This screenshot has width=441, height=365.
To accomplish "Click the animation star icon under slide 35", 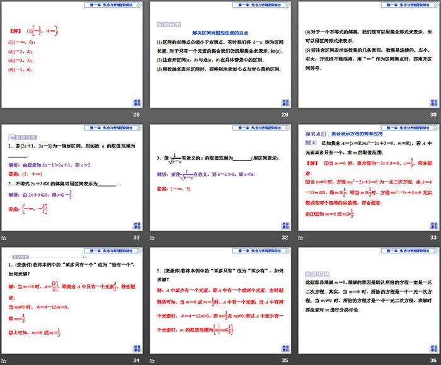I will coord(153,359).
